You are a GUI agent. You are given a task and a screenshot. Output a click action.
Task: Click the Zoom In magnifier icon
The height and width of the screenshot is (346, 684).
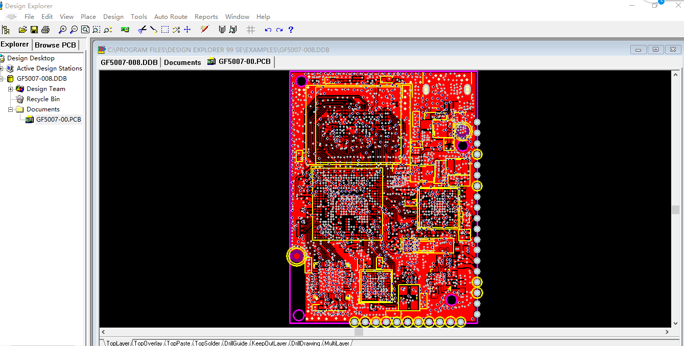click(63, 30)
